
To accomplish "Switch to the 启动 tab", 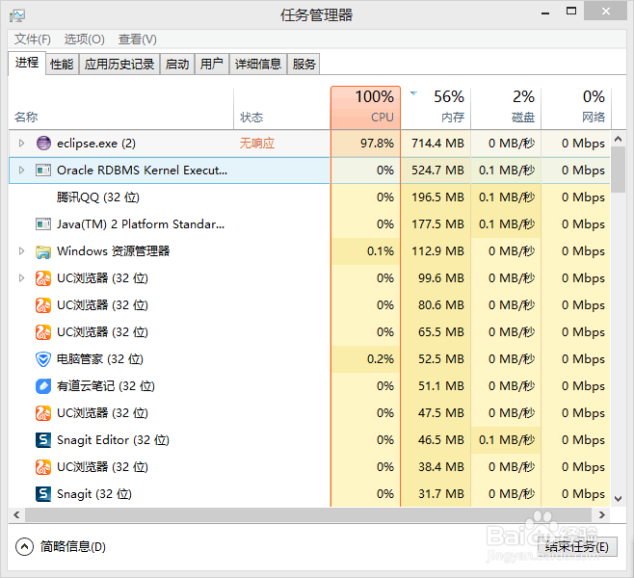I will click(177, 64).
